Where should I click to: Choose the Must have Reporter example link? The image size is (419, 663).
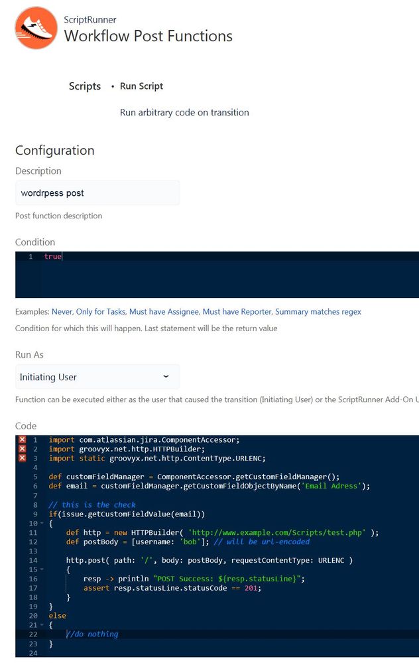point(237,312)
